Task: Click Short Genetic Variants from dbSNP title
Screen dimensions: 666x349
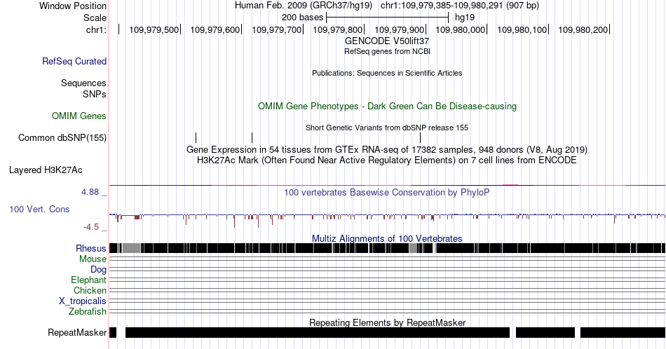Action: click(x=387, y=128)
